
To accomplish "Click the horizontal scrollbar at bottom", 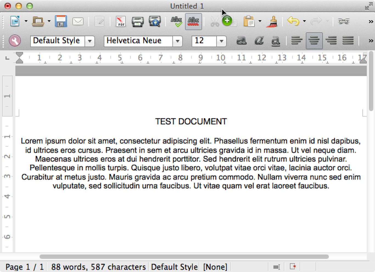I will (x=184, y=257).
